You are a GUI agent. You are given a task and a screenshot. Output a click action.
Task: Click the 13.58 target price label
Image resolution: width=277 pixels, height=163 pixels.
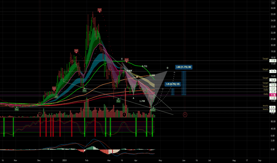(273, 85)
